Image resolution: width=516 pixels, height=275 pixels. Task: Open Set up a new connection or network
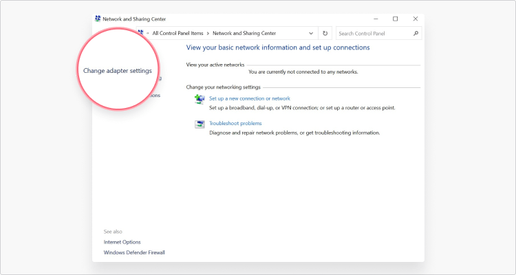click(250, 98)
